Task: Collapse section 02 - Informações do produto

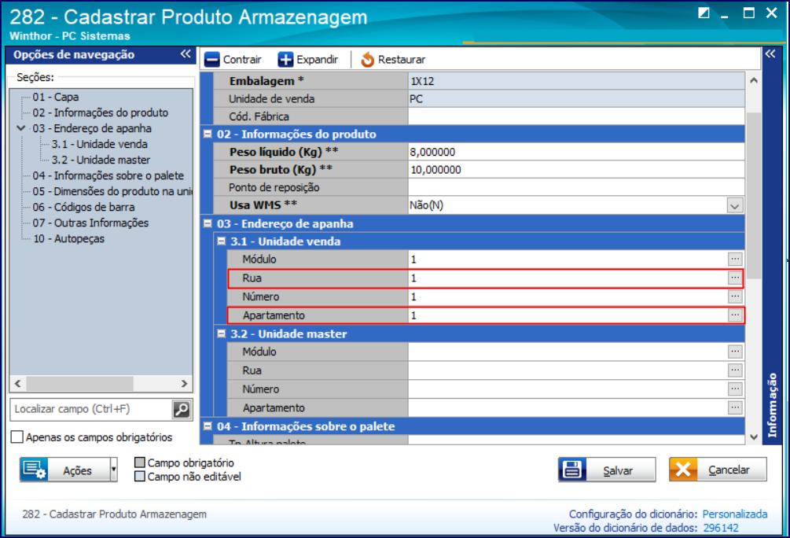Action: [208, 134]
